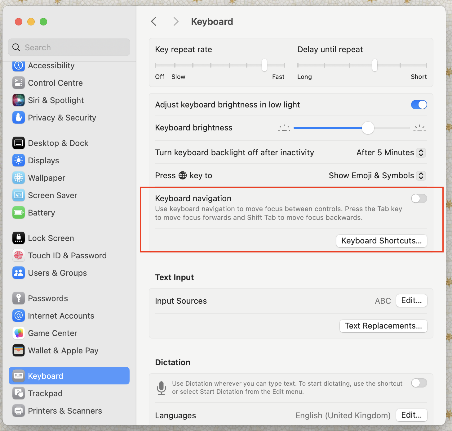The height and width of the screenshot is (431, 452).
Task: Select the Siri & Spotlight icon
Action: 19,100
